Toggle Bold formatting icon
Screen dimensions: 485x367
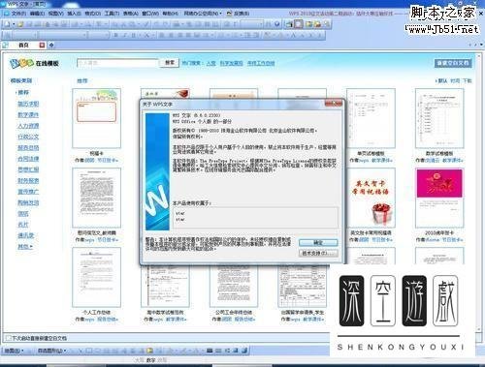(115, 35)
